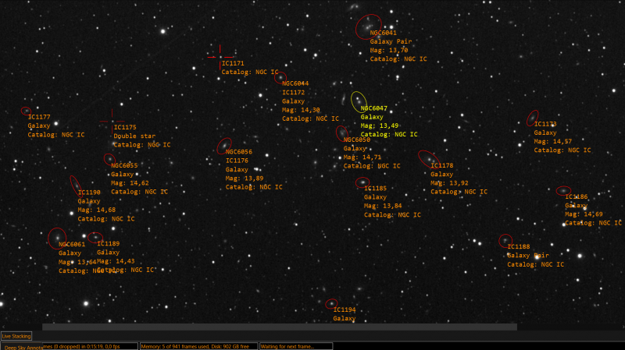Click the horizontal scrollbar left arrow
The width and height of the screenshot is (625, 350).
[x=3, y=327]
